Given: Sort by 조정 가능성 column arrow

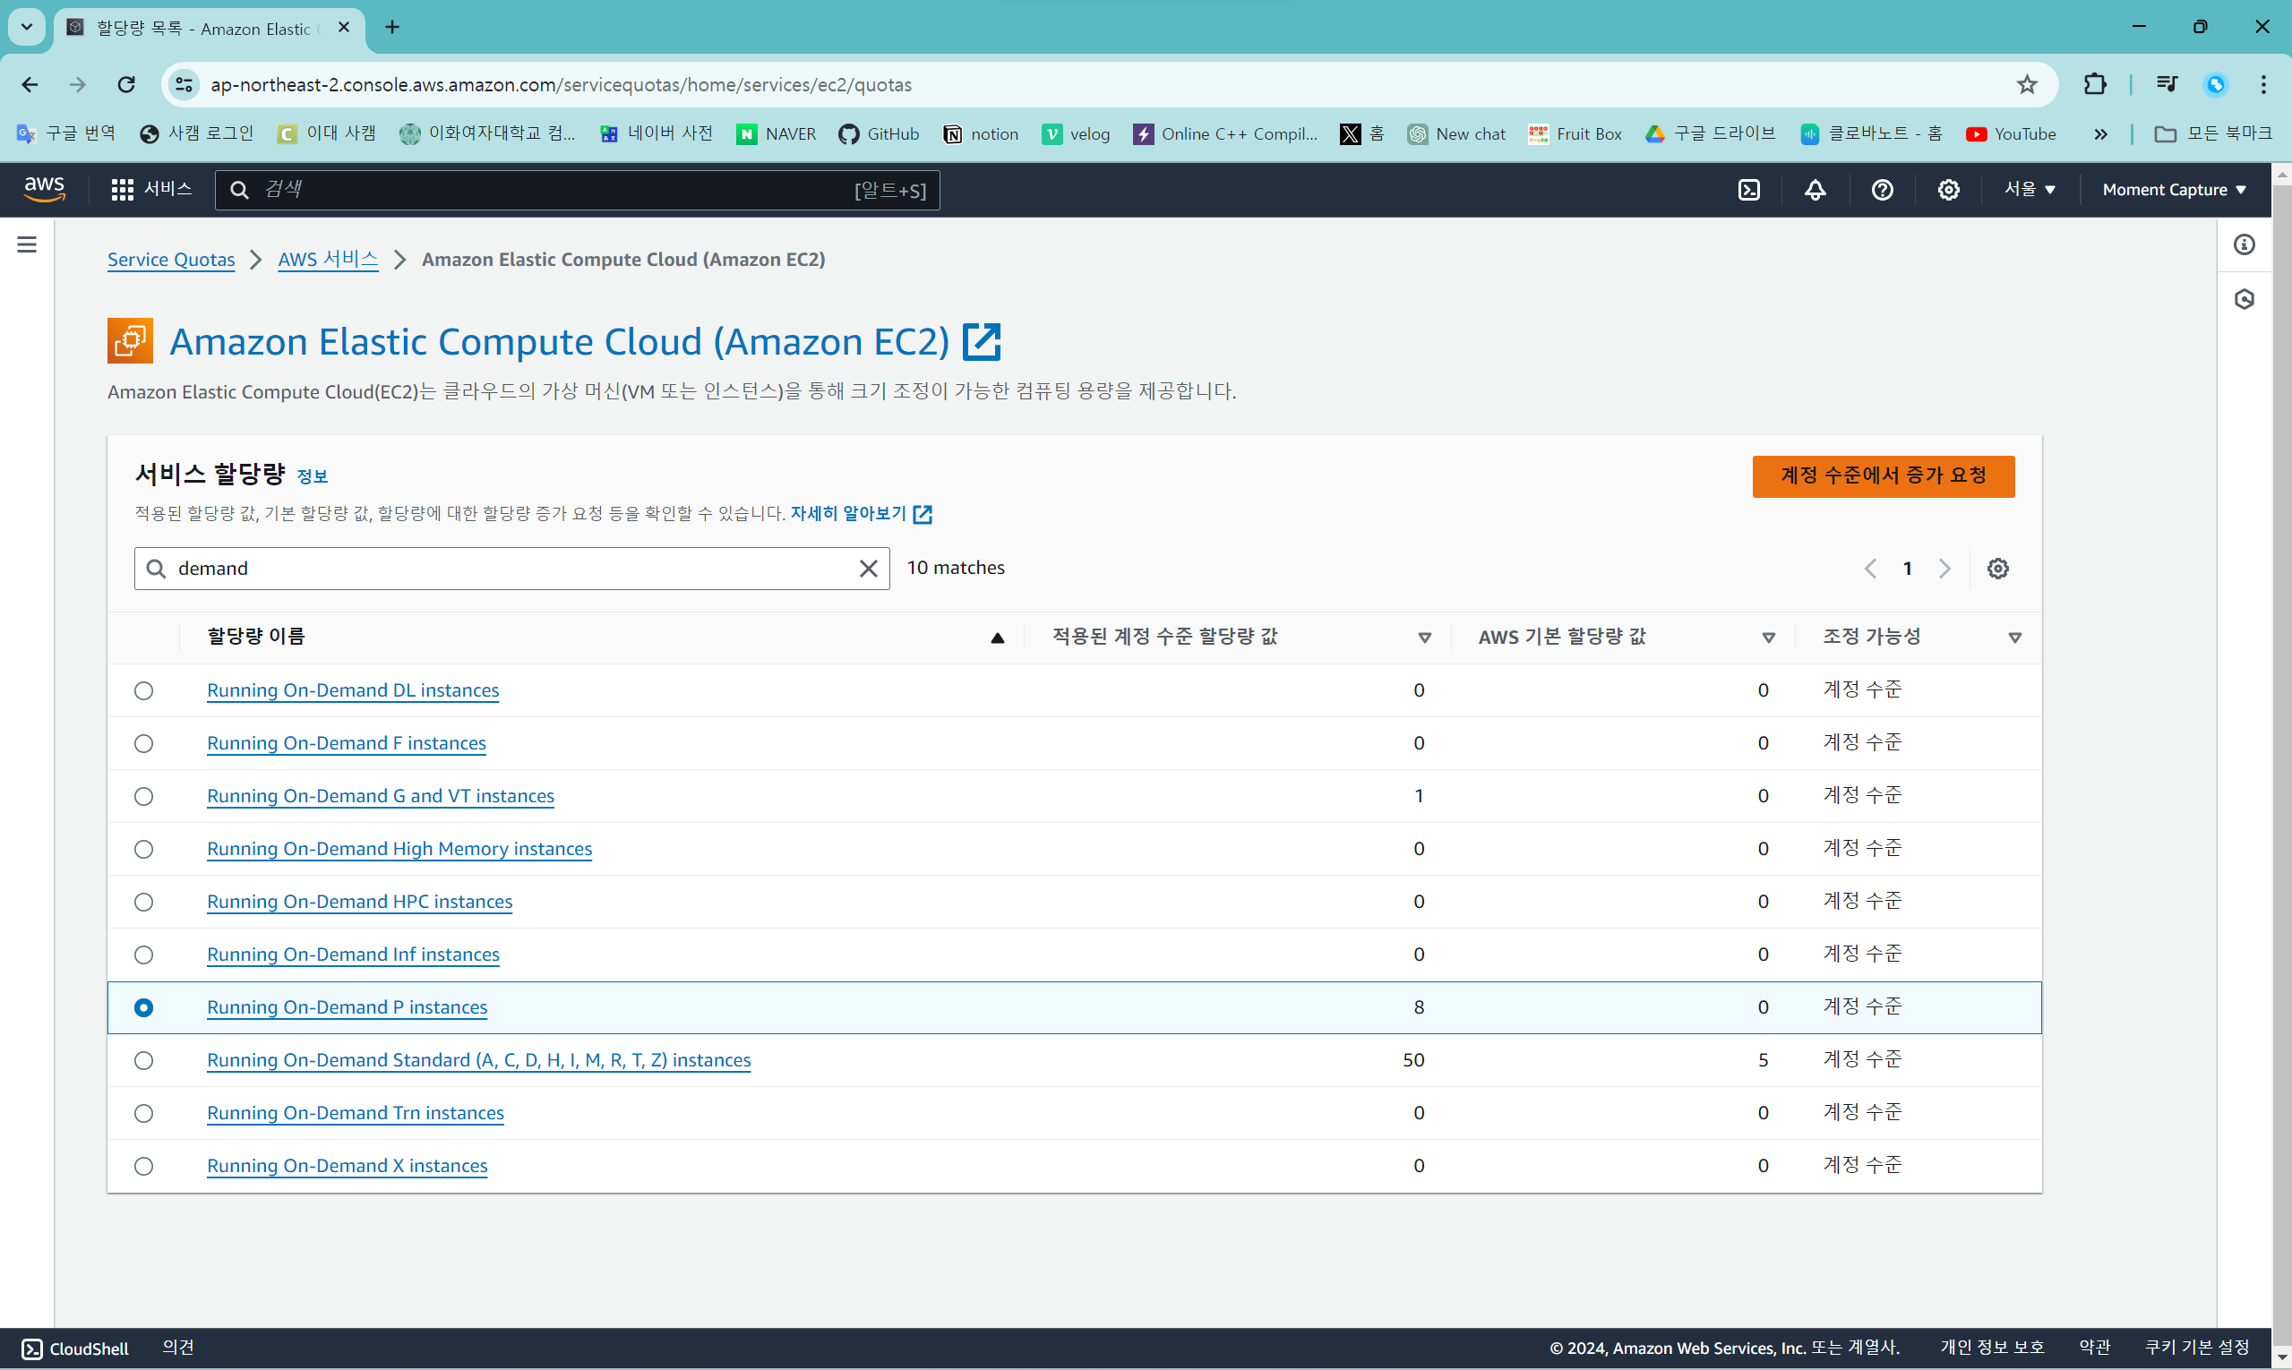Looking at the screenshot, I should click(x=2015, y=638).
